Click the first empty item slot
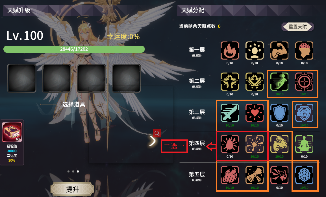The image size is (326, 197). (22, 78)
